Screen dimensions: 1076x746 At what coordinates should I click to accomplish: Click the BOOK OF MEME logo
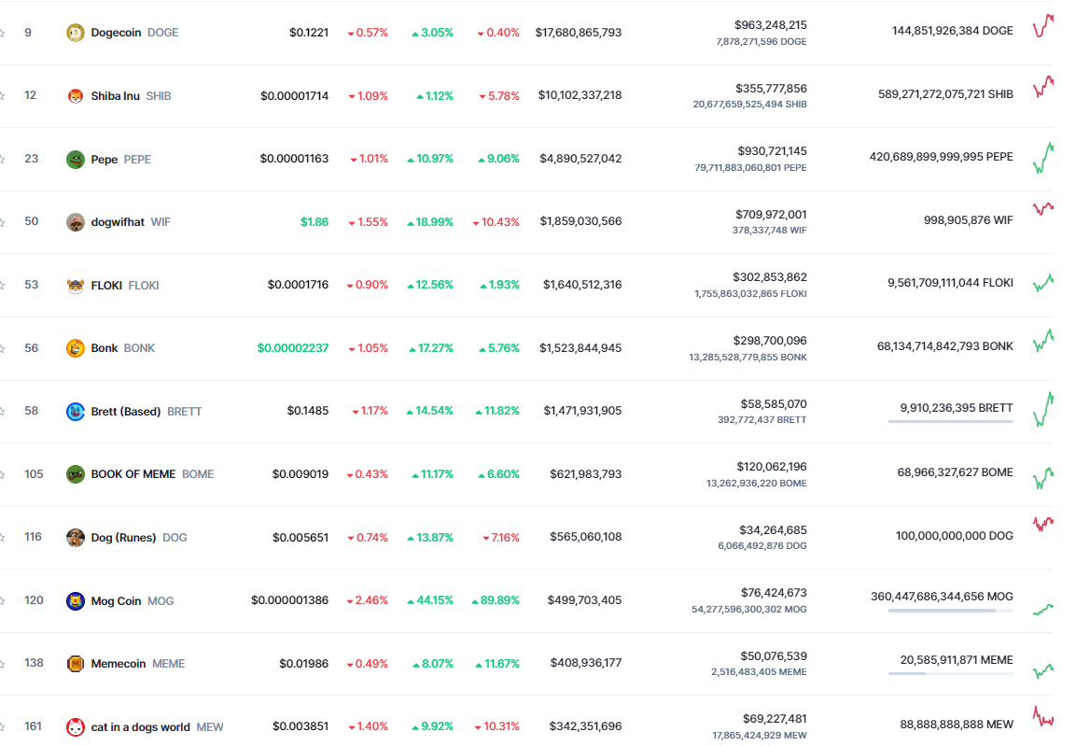click(75, 474)
